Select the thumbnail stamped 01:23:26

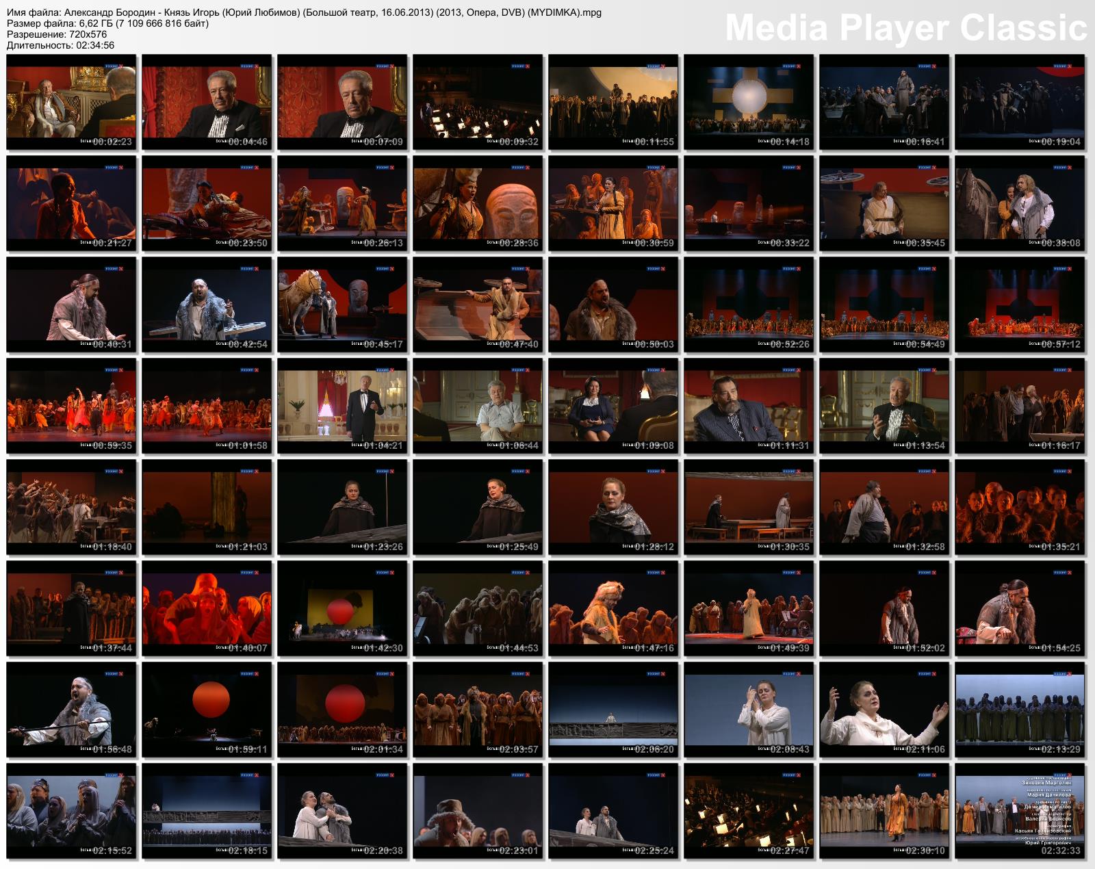(342, 508)
